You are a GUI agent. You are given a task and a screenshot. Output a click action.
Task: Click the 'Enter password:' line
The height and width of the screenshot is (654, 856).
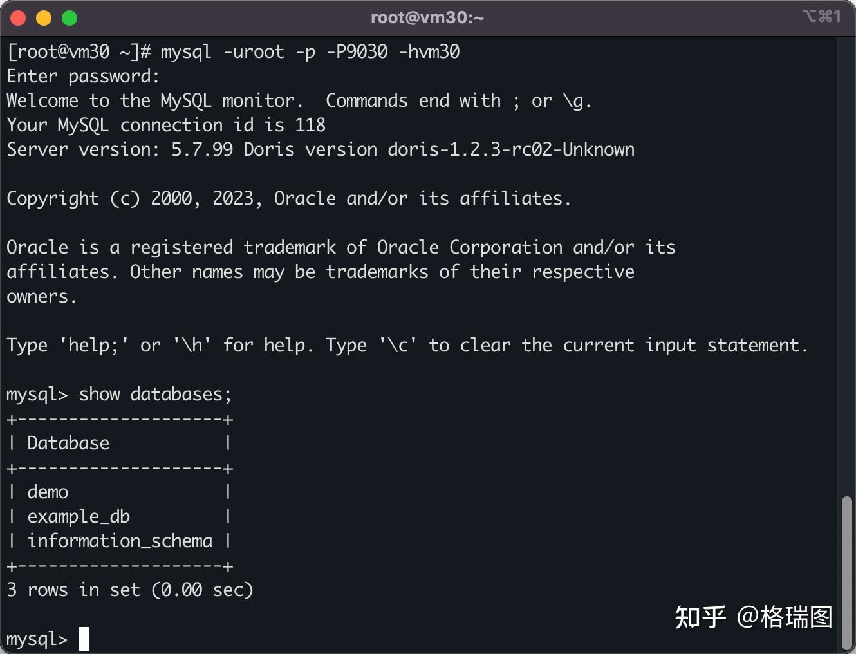[83, 76]
